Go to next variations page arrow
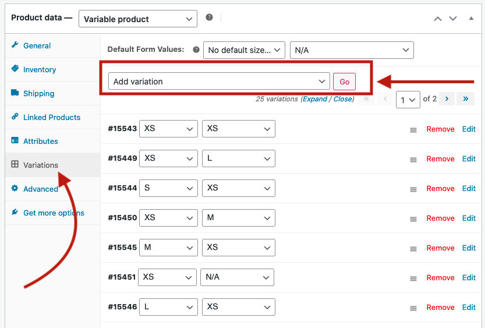This screenshot has height=328, width=485. [447, 98]
